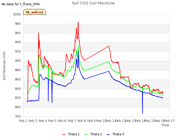Click the Feb 8 x-axis label
This screenshot has height=140, width=187.
82,121
